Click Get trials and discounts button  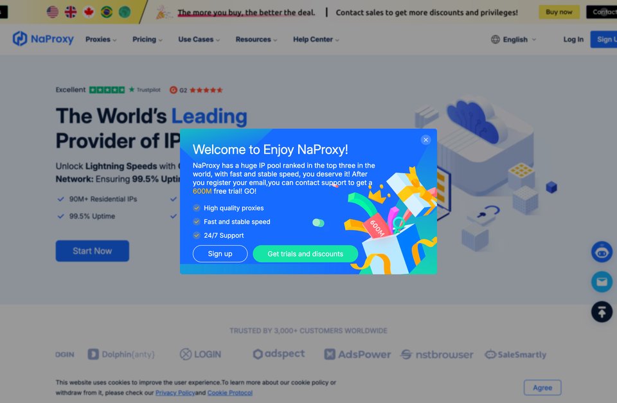pos(305,254)
